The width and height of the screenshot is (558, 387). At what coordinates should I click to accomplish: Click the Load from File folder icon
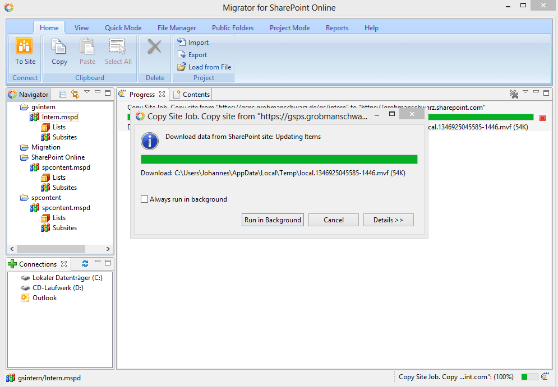tap(182, 67)
